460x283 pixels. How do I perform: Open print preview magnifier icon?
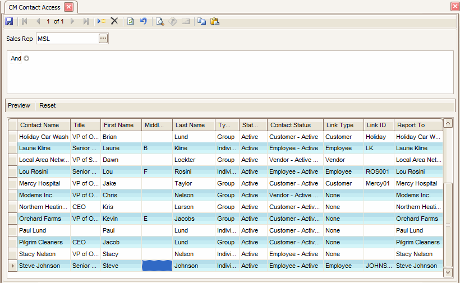[x=160, y=21]
